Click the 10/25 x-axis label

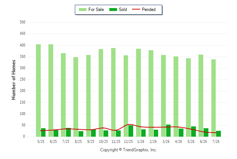tap(103, 141)
